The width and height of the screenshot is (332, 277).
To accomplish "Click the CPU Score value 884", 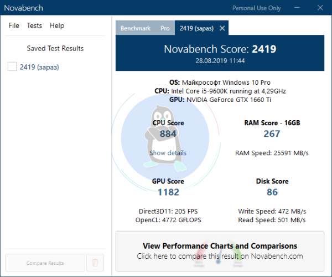I will tap(168, 134).
